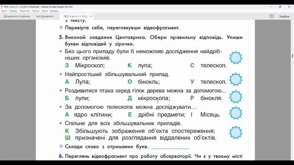Open the Довідка menu

(54, 11)
